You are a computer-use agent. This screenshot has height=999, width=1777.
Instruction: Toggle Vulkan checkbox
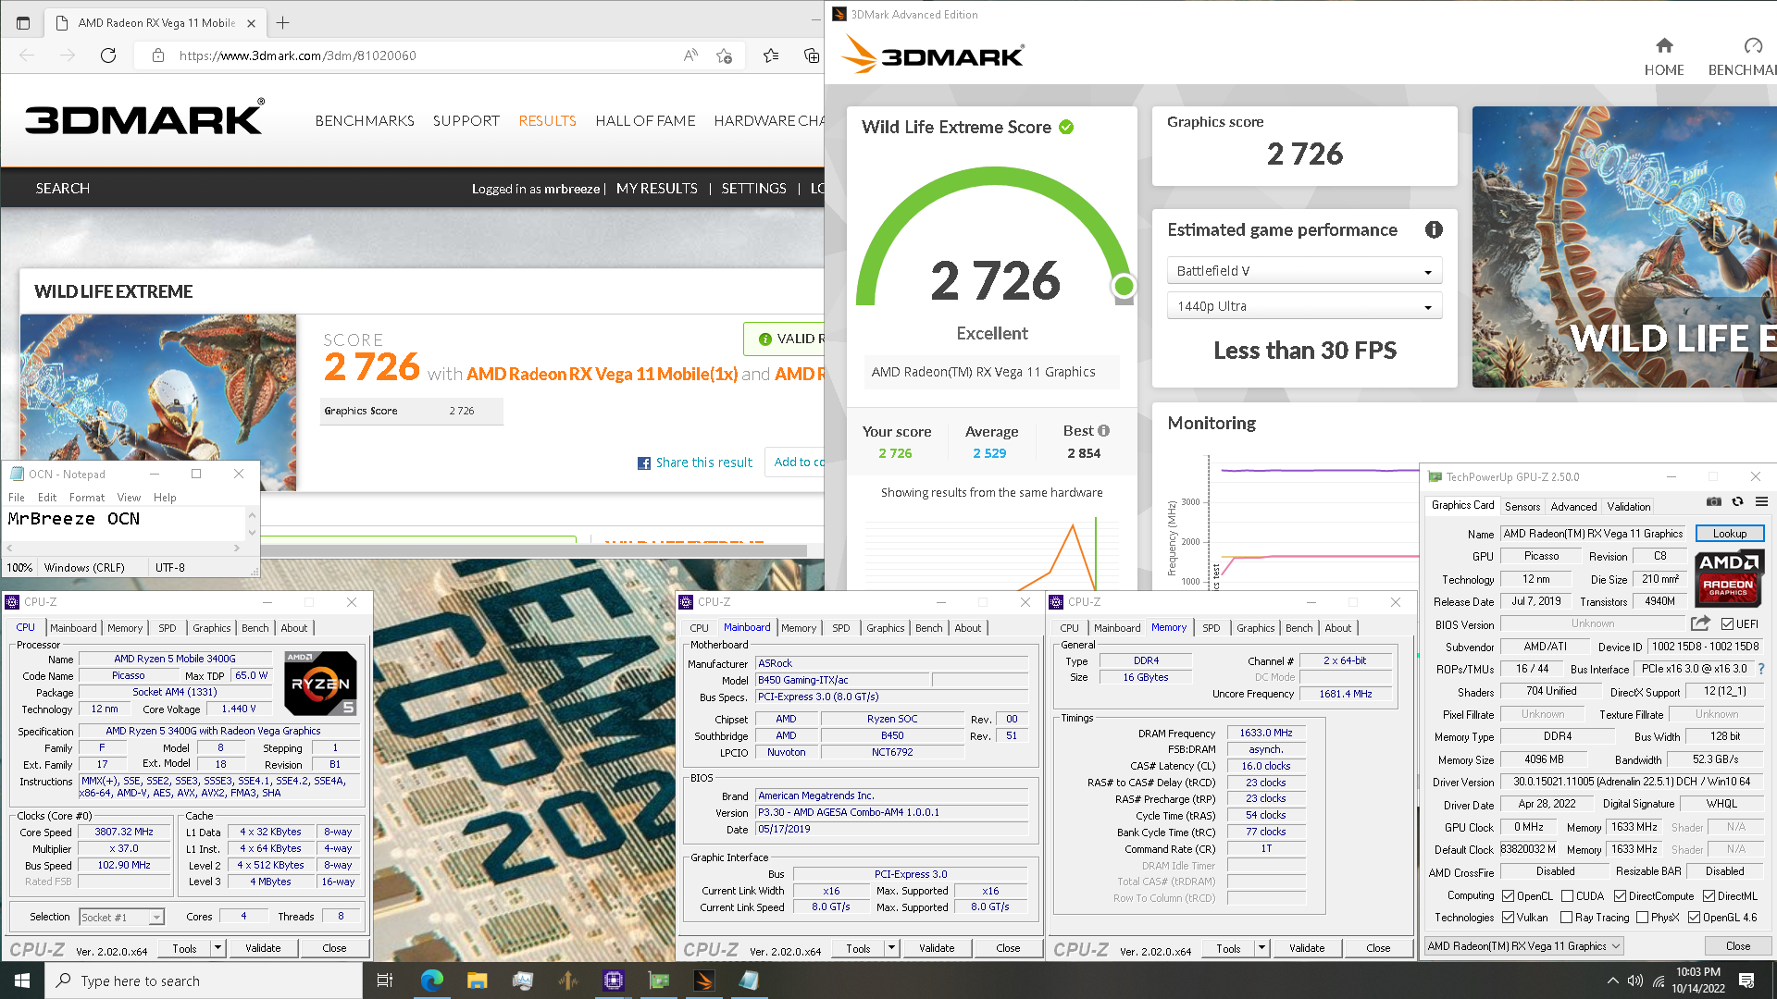point(1509,917)
